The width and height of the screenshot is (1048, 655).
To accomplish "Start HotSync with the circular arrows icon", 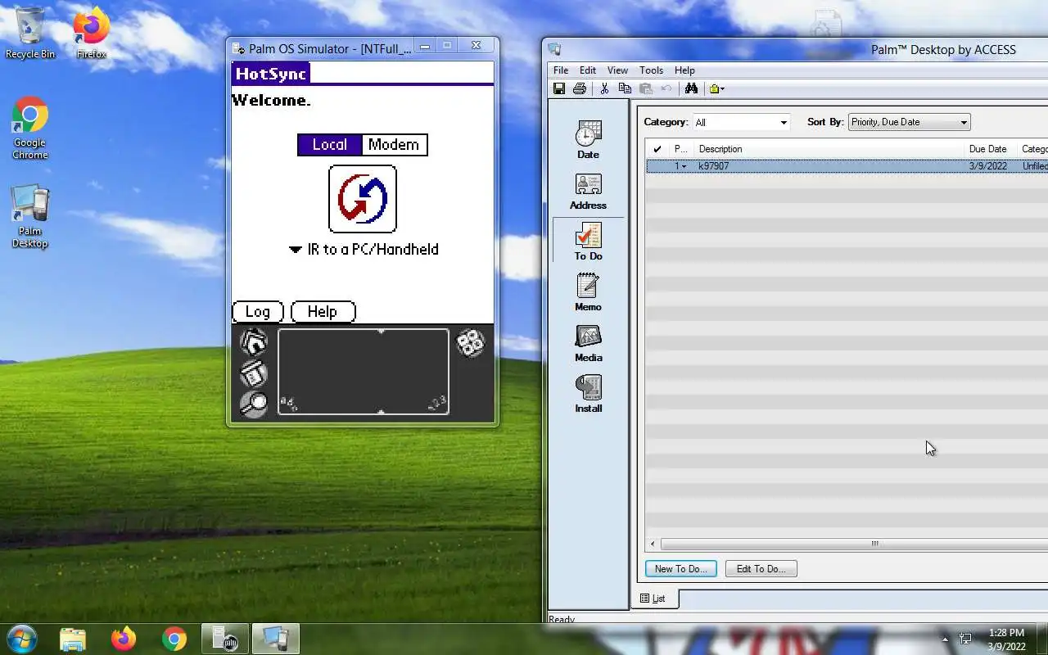I will tap(363, 199).
